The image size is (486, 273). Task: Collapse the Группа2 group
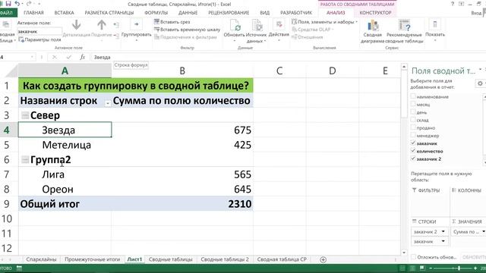click(x=25, y=160)
